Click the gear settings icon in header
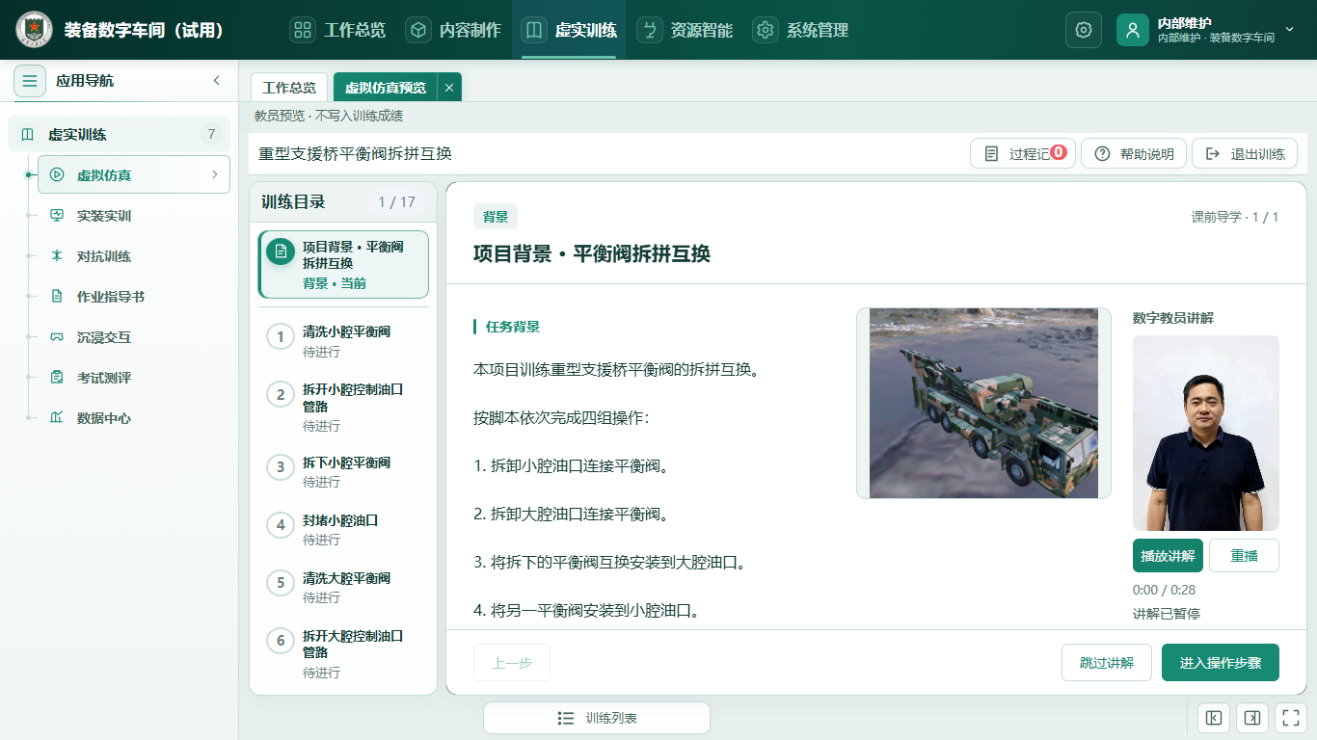The height and width of the screenshot is (740, 1317). 1083,30
